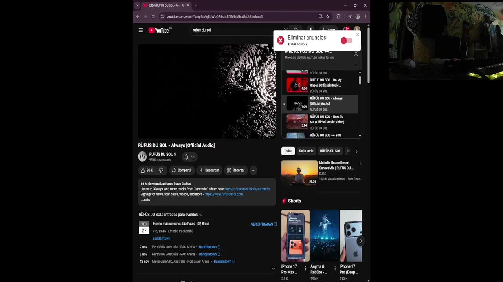
Task: Click the video player area
Action: pos(207,91)
